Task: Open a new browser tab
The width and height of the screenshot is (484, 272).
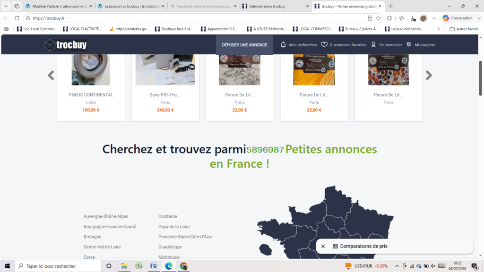Action: point(391,6)
